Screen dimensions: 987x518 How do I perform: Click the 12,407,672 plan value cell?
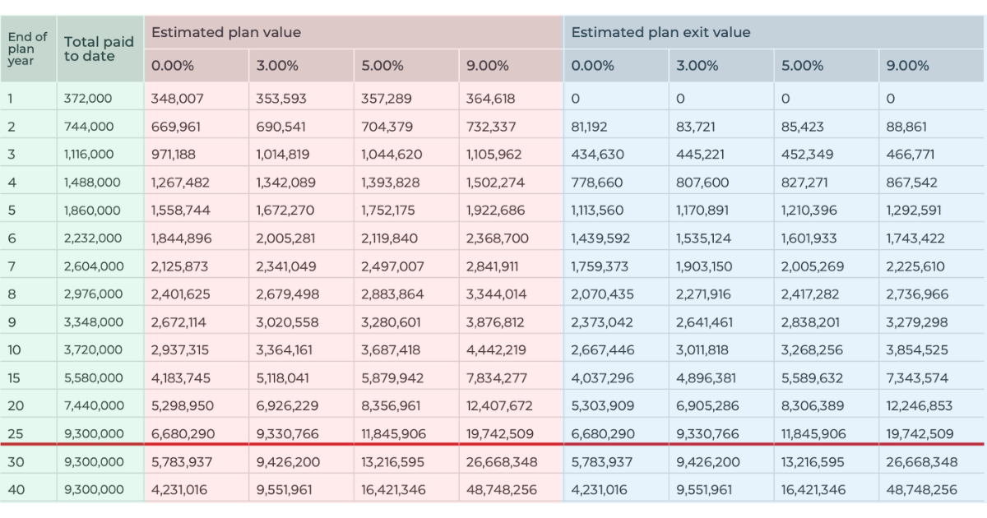click(x=499, y=406)
